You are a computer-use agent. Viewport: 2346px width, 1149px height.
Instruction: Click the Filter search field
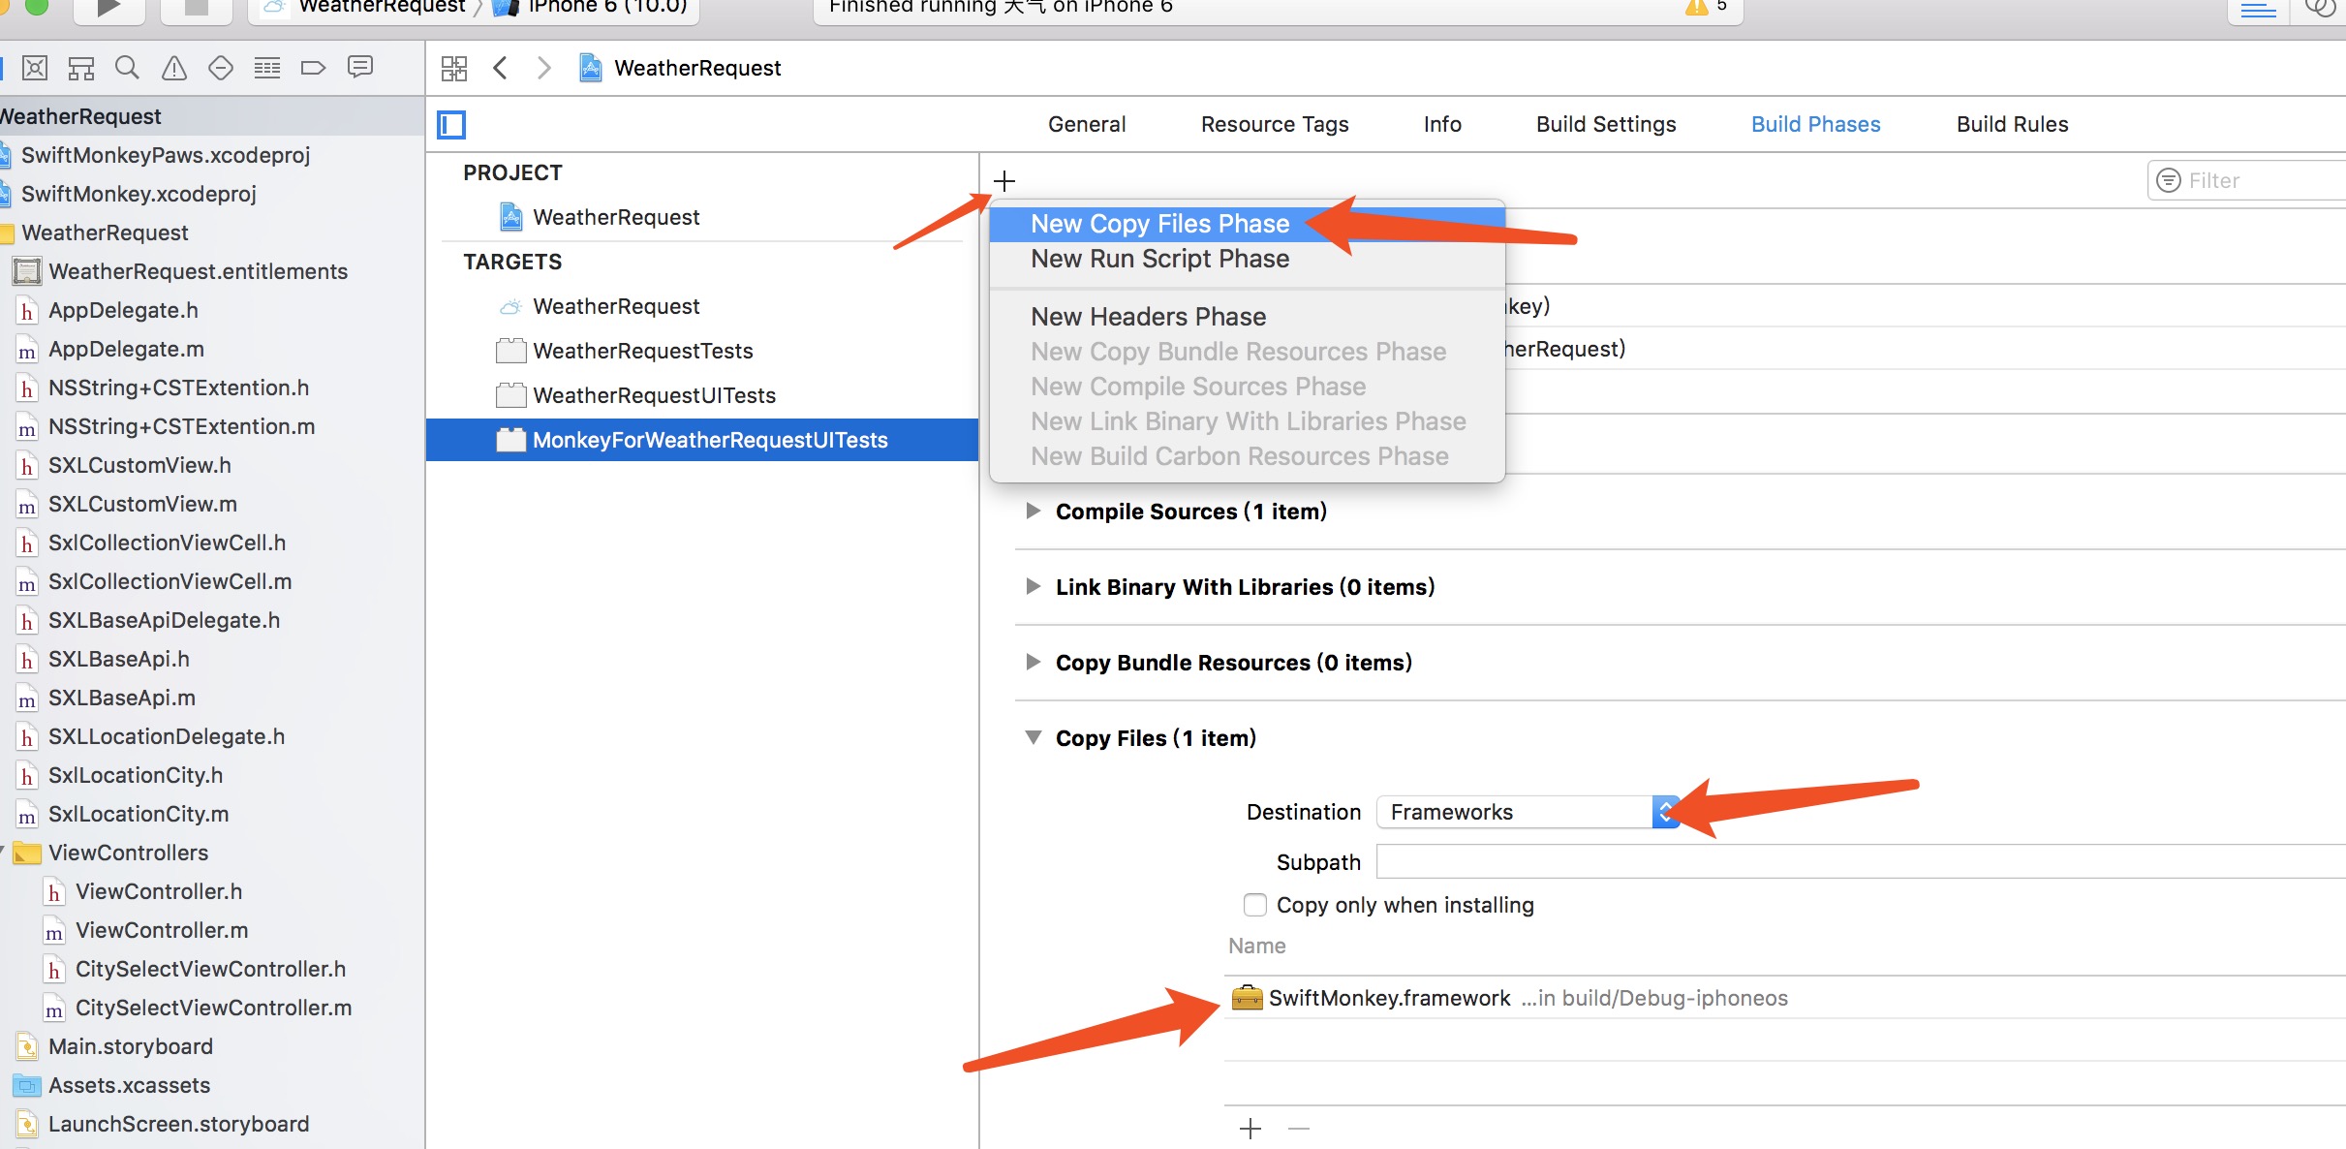[2246, 180]
